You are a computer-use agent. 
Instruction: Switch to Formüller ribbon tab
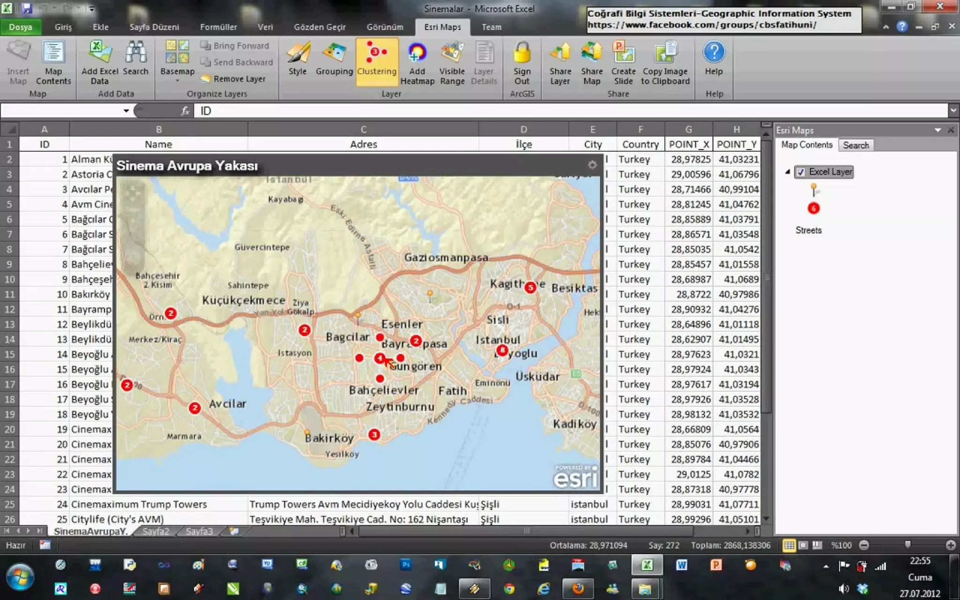pyautogui.click(x=218, y=27)
